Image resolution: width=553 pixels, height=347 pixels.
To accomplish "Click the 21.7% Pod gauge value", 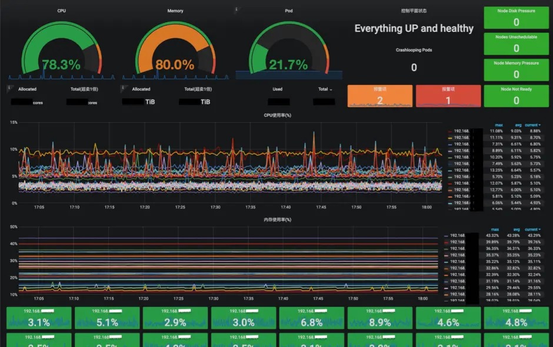I will 288,65.
